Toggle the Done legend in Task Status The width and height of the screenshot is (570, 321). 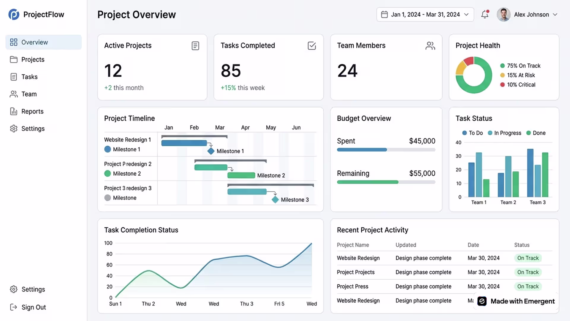pos(536,133)
